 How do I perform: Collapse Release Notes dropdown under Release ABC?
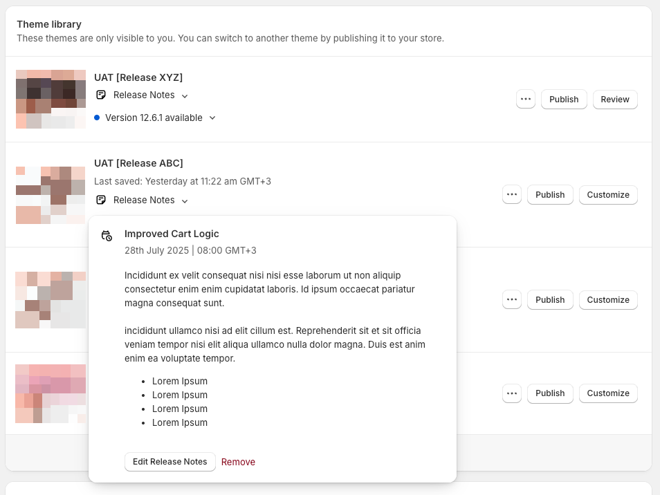[185, 200]
